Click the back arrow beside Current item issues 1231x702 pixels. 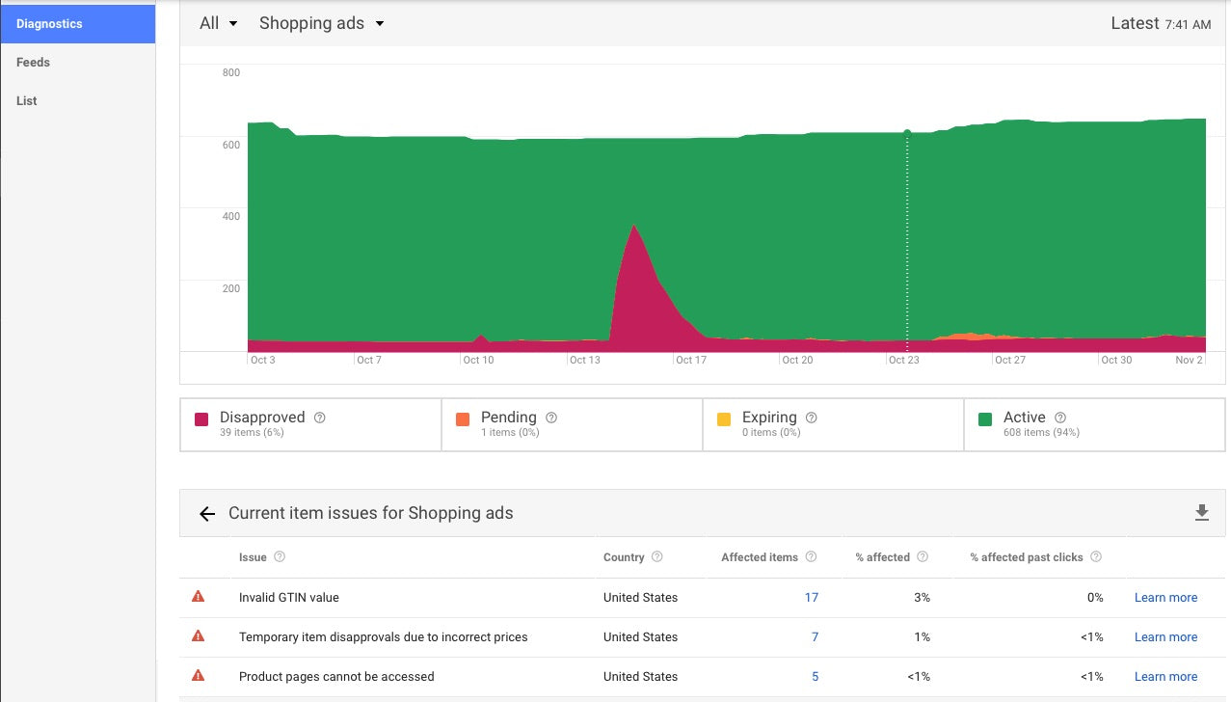[x=206, y=514]
